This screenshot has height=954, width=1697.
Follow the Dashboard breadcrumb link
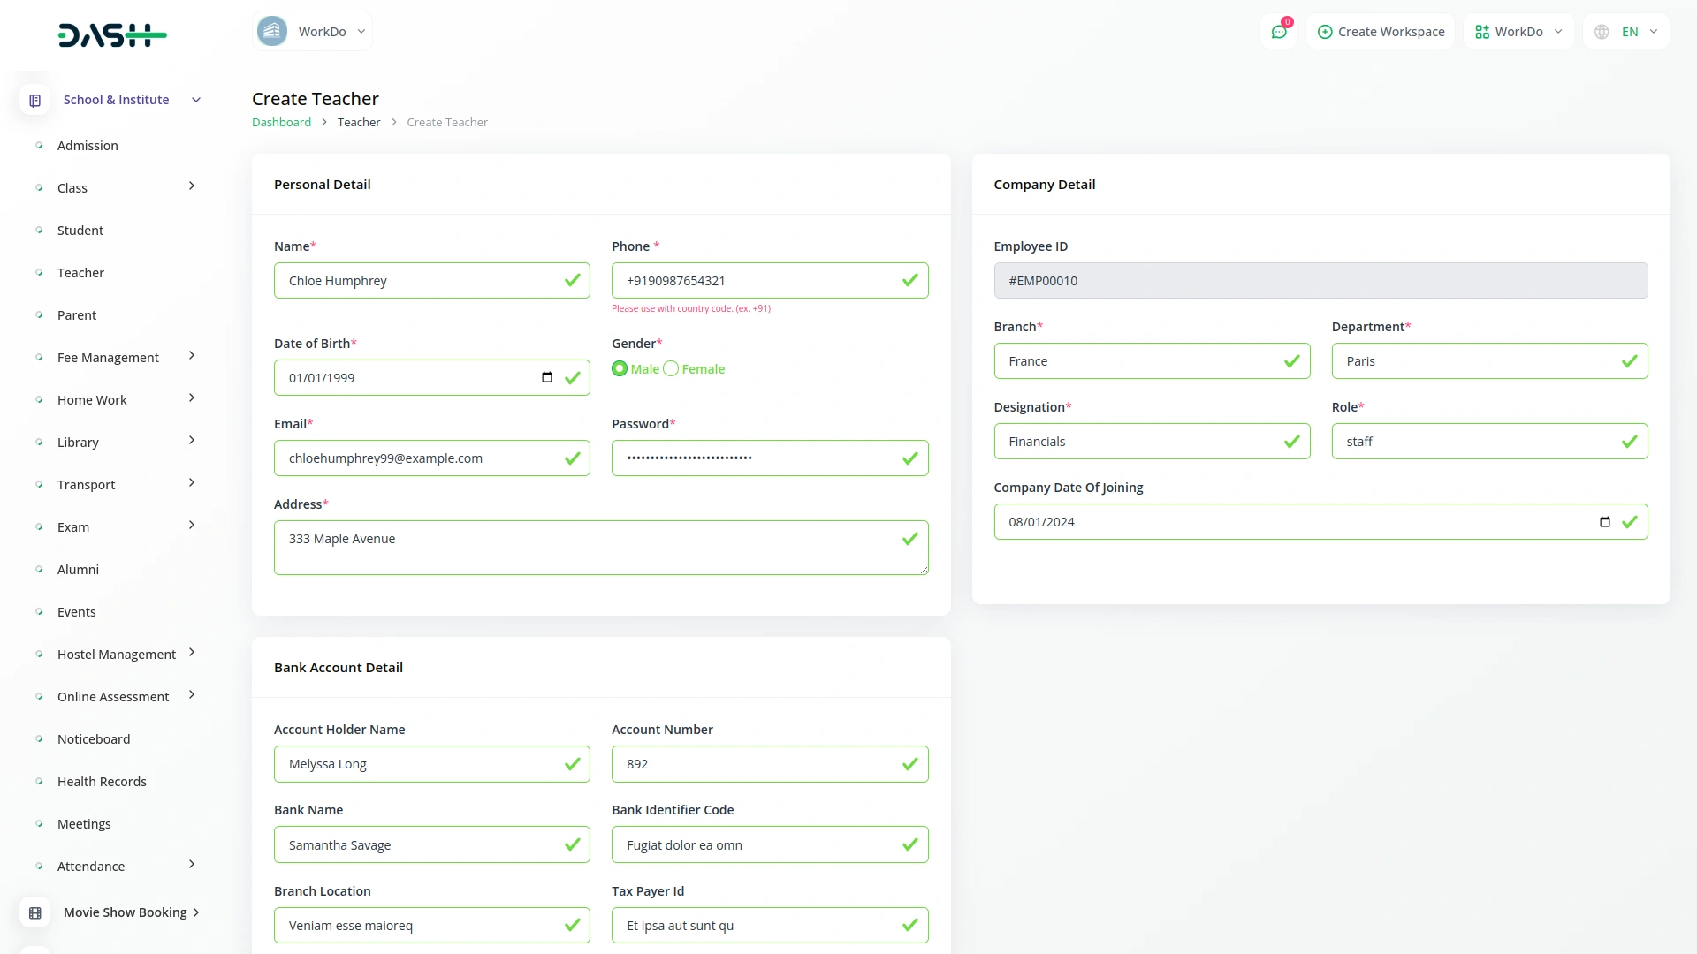coord(281,123)
